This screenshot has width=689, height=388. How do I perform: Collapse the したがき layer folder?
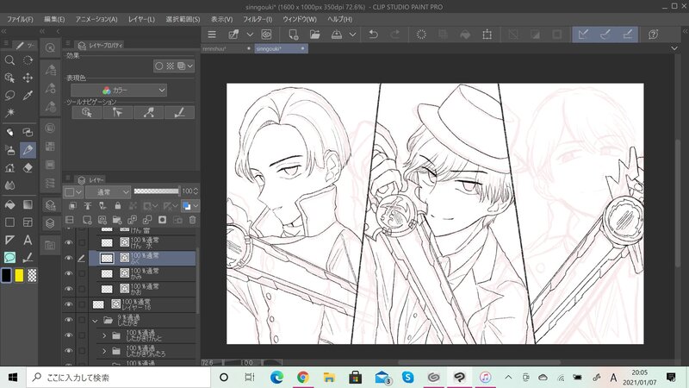click(x=95, y=321)
